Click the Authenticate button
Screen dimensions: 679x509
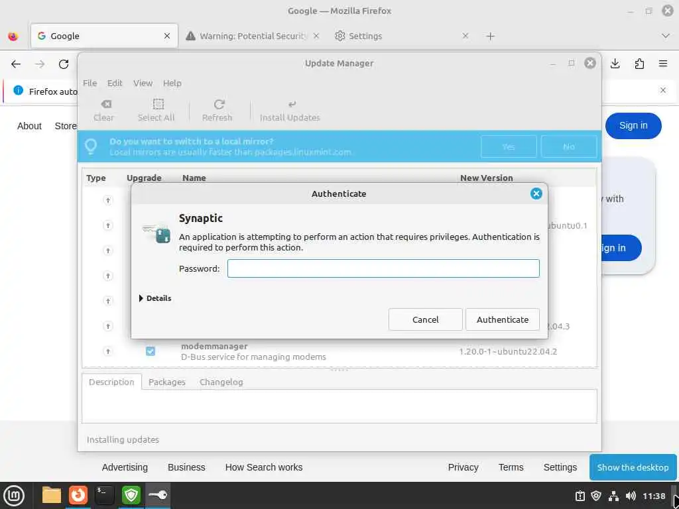pyautogui.click(x=503, y=319)
